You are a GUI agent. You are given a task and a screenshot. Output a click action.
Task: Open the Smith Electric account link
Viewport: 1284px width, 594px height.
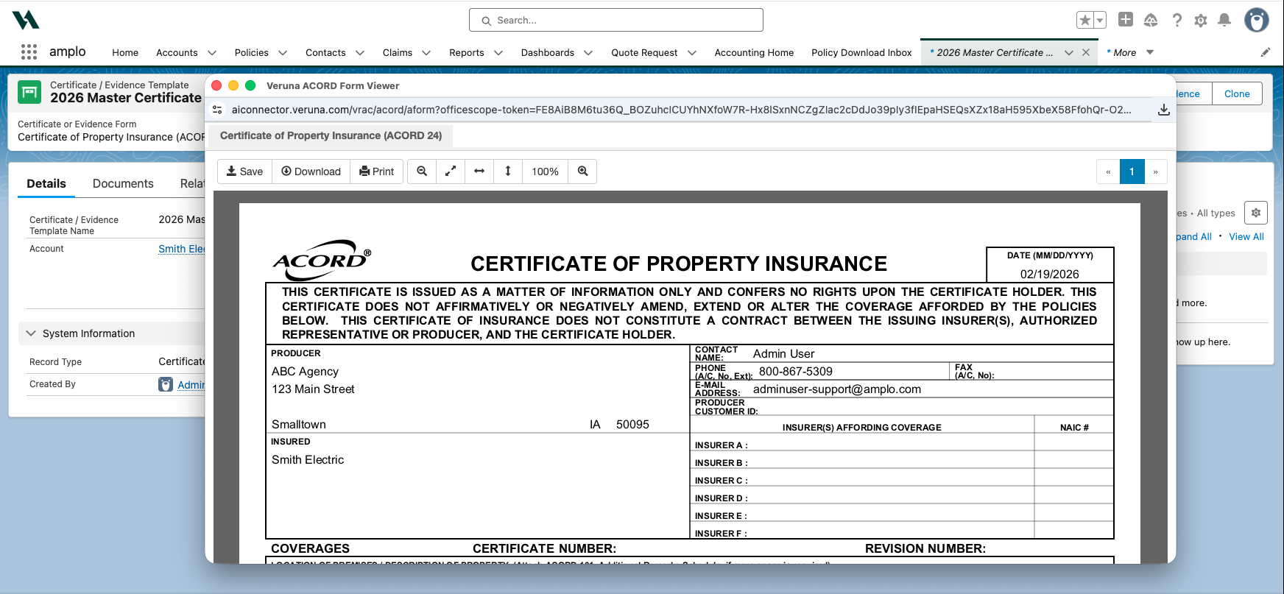181,249
